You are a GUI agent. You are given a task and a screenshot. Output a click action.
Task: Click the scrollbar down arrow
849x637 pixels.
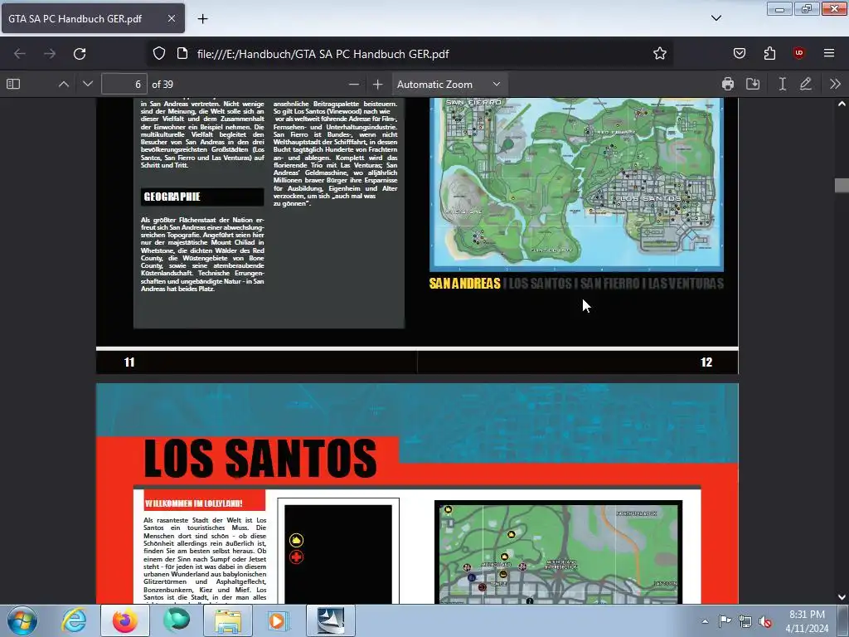click(842, 597)
